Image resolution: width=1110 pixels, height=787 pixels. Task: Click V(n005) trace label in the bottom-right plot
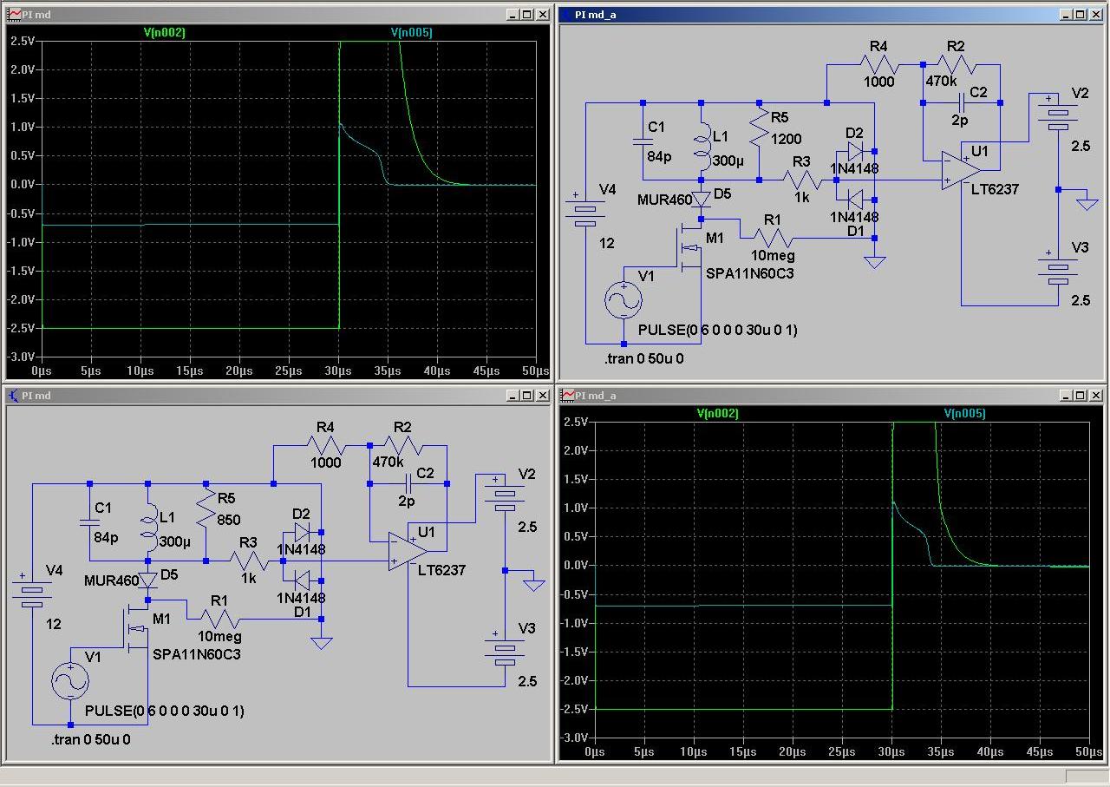coord(964,414)
